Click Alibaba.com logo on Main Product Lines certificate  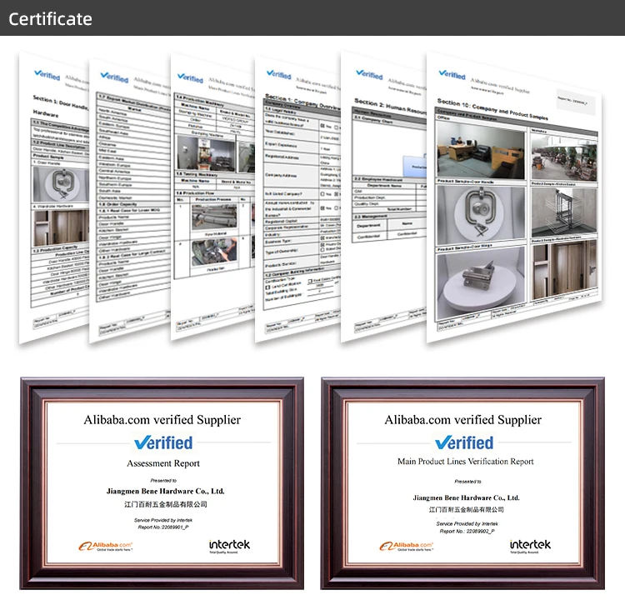pyautogui.click(x=406, y=546)
